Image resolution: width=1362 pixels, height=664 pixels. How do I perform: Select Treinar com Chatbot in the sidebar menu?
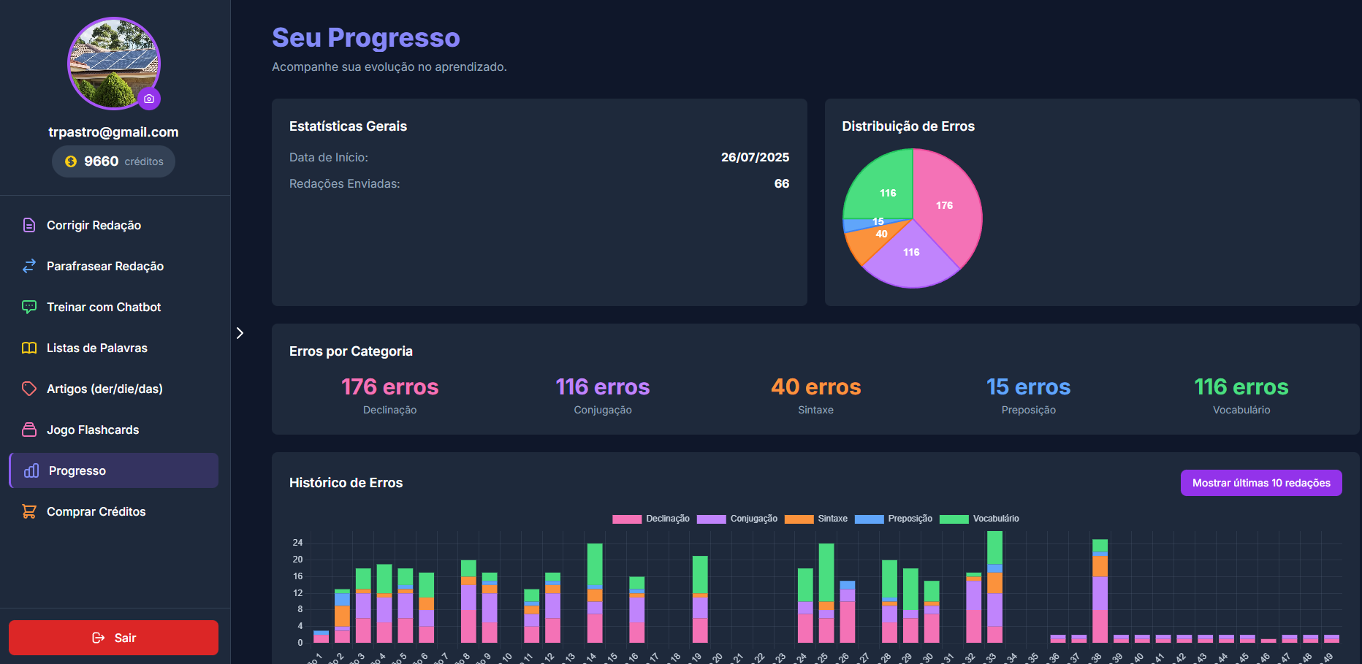[x=103, y=307]
